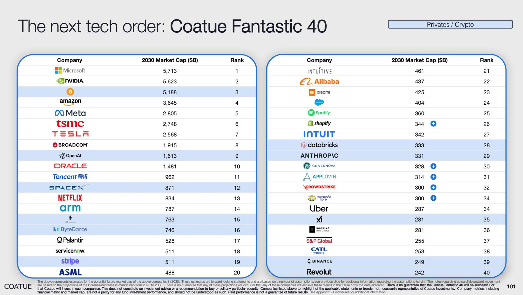Click the Microsoft logo

click(x=70, y=70)
